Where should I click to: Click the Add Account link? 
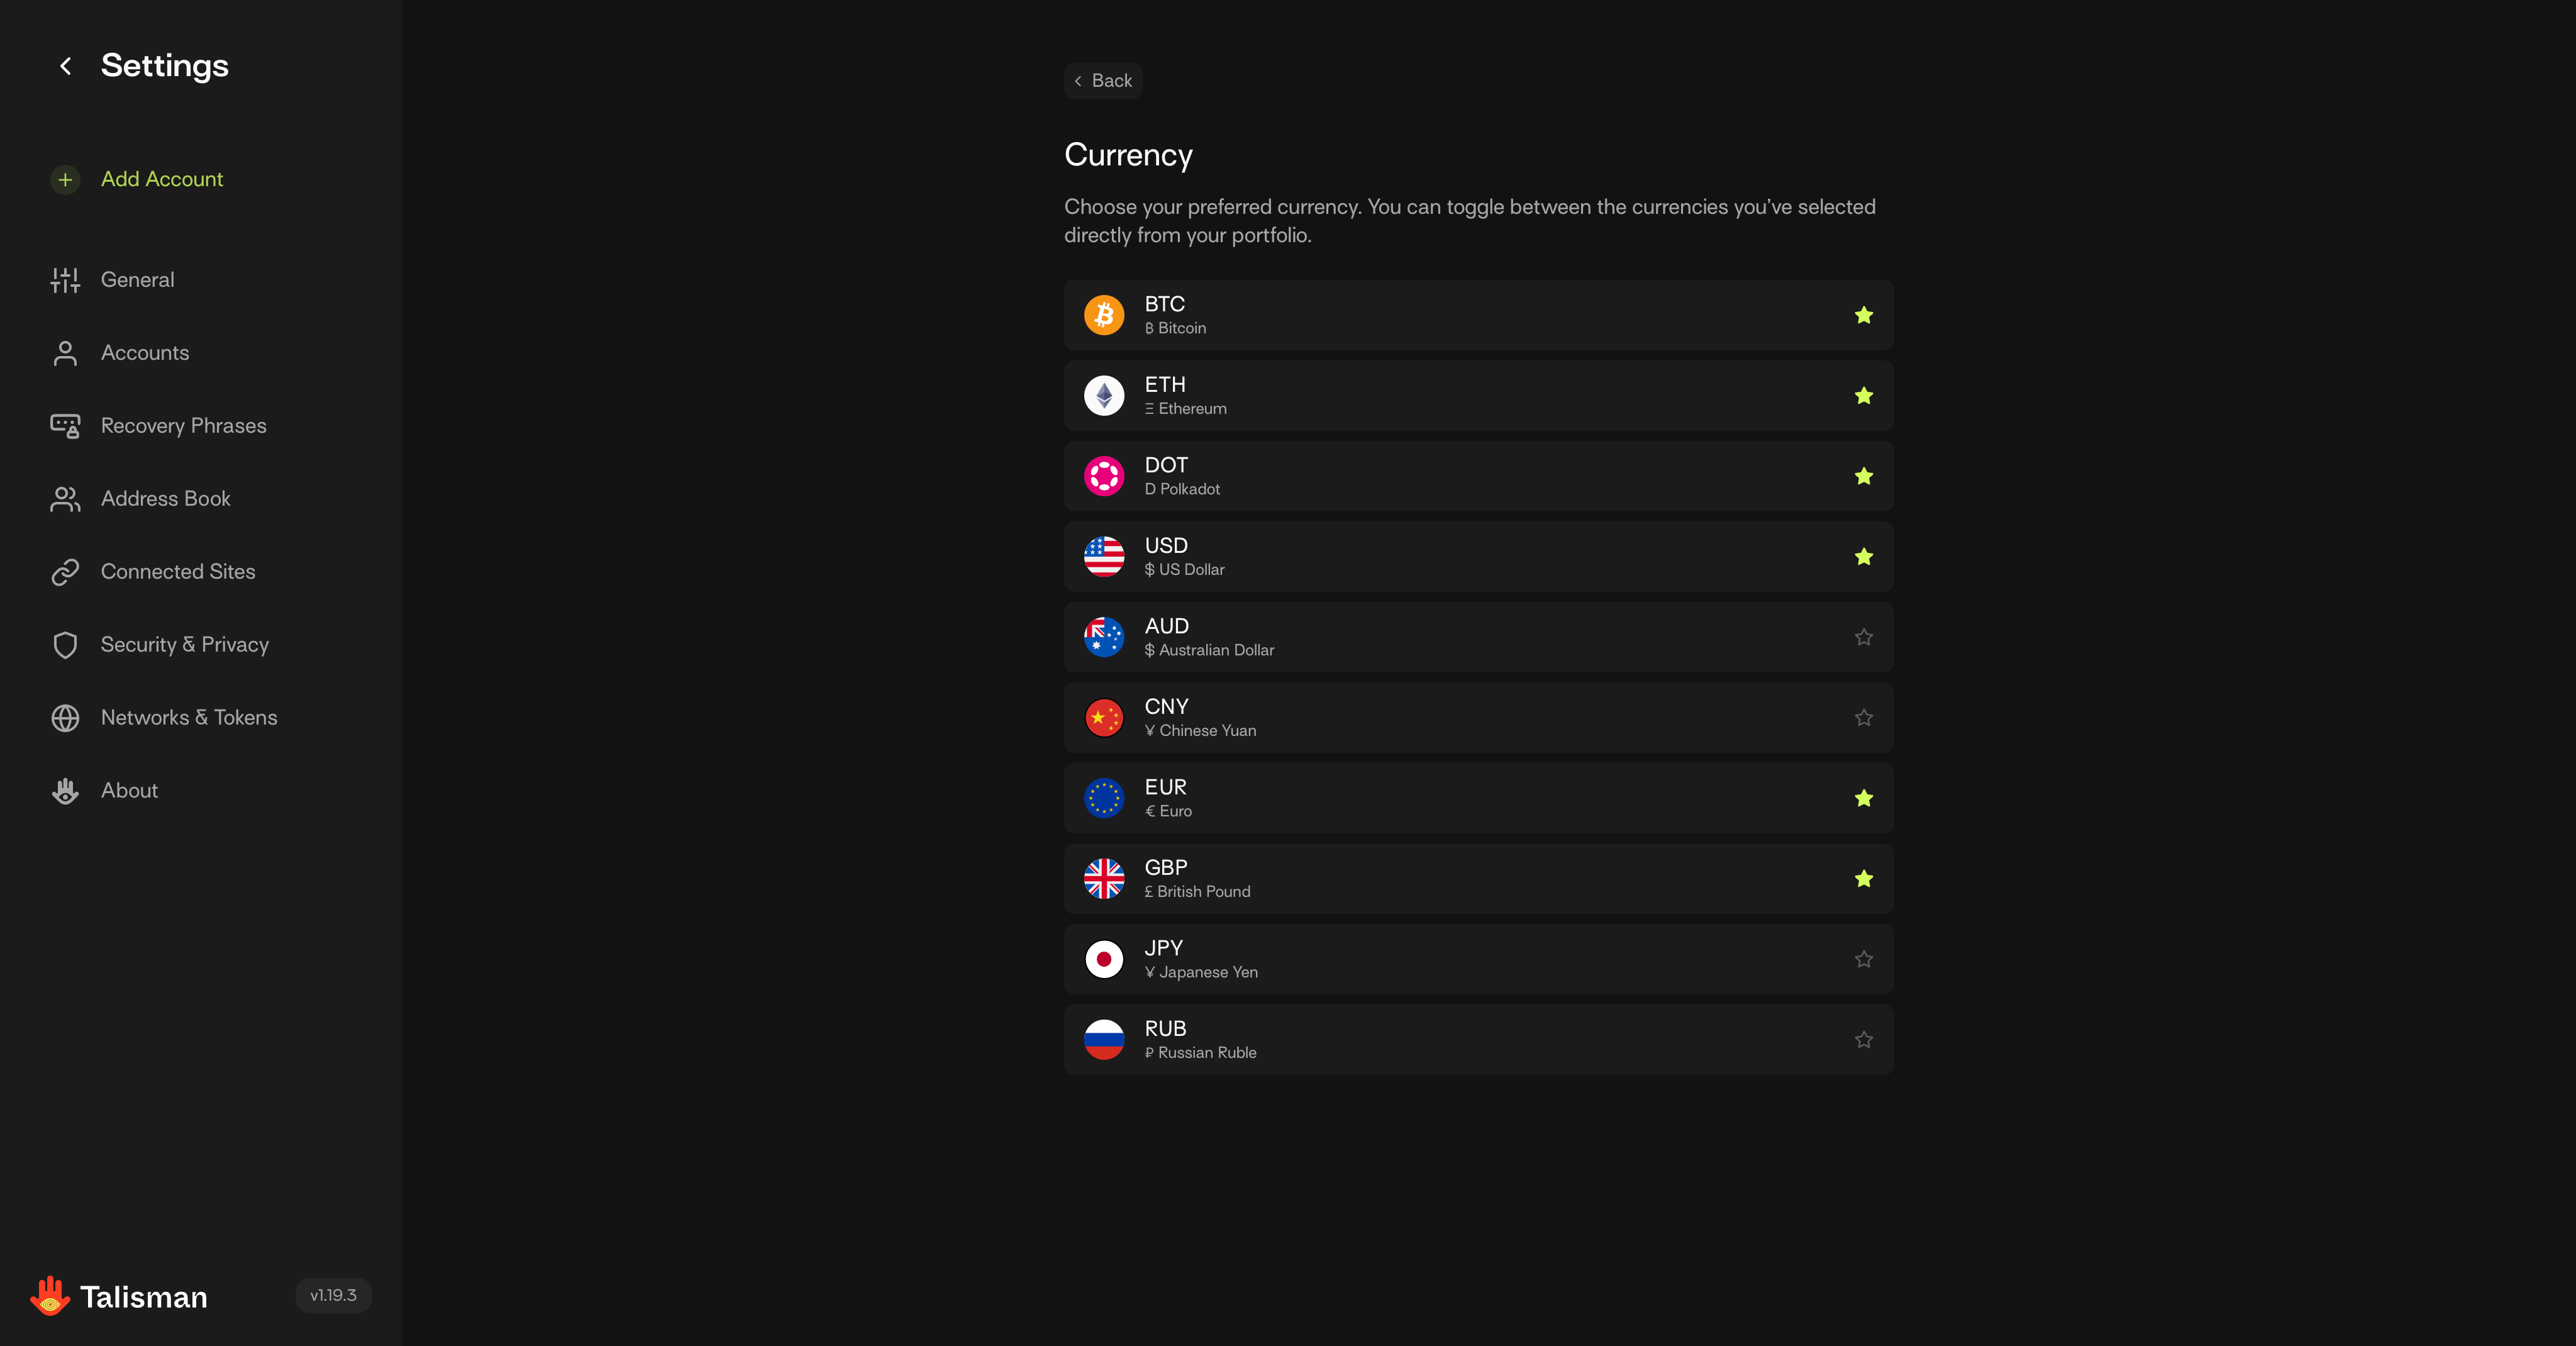click(162, 180)
